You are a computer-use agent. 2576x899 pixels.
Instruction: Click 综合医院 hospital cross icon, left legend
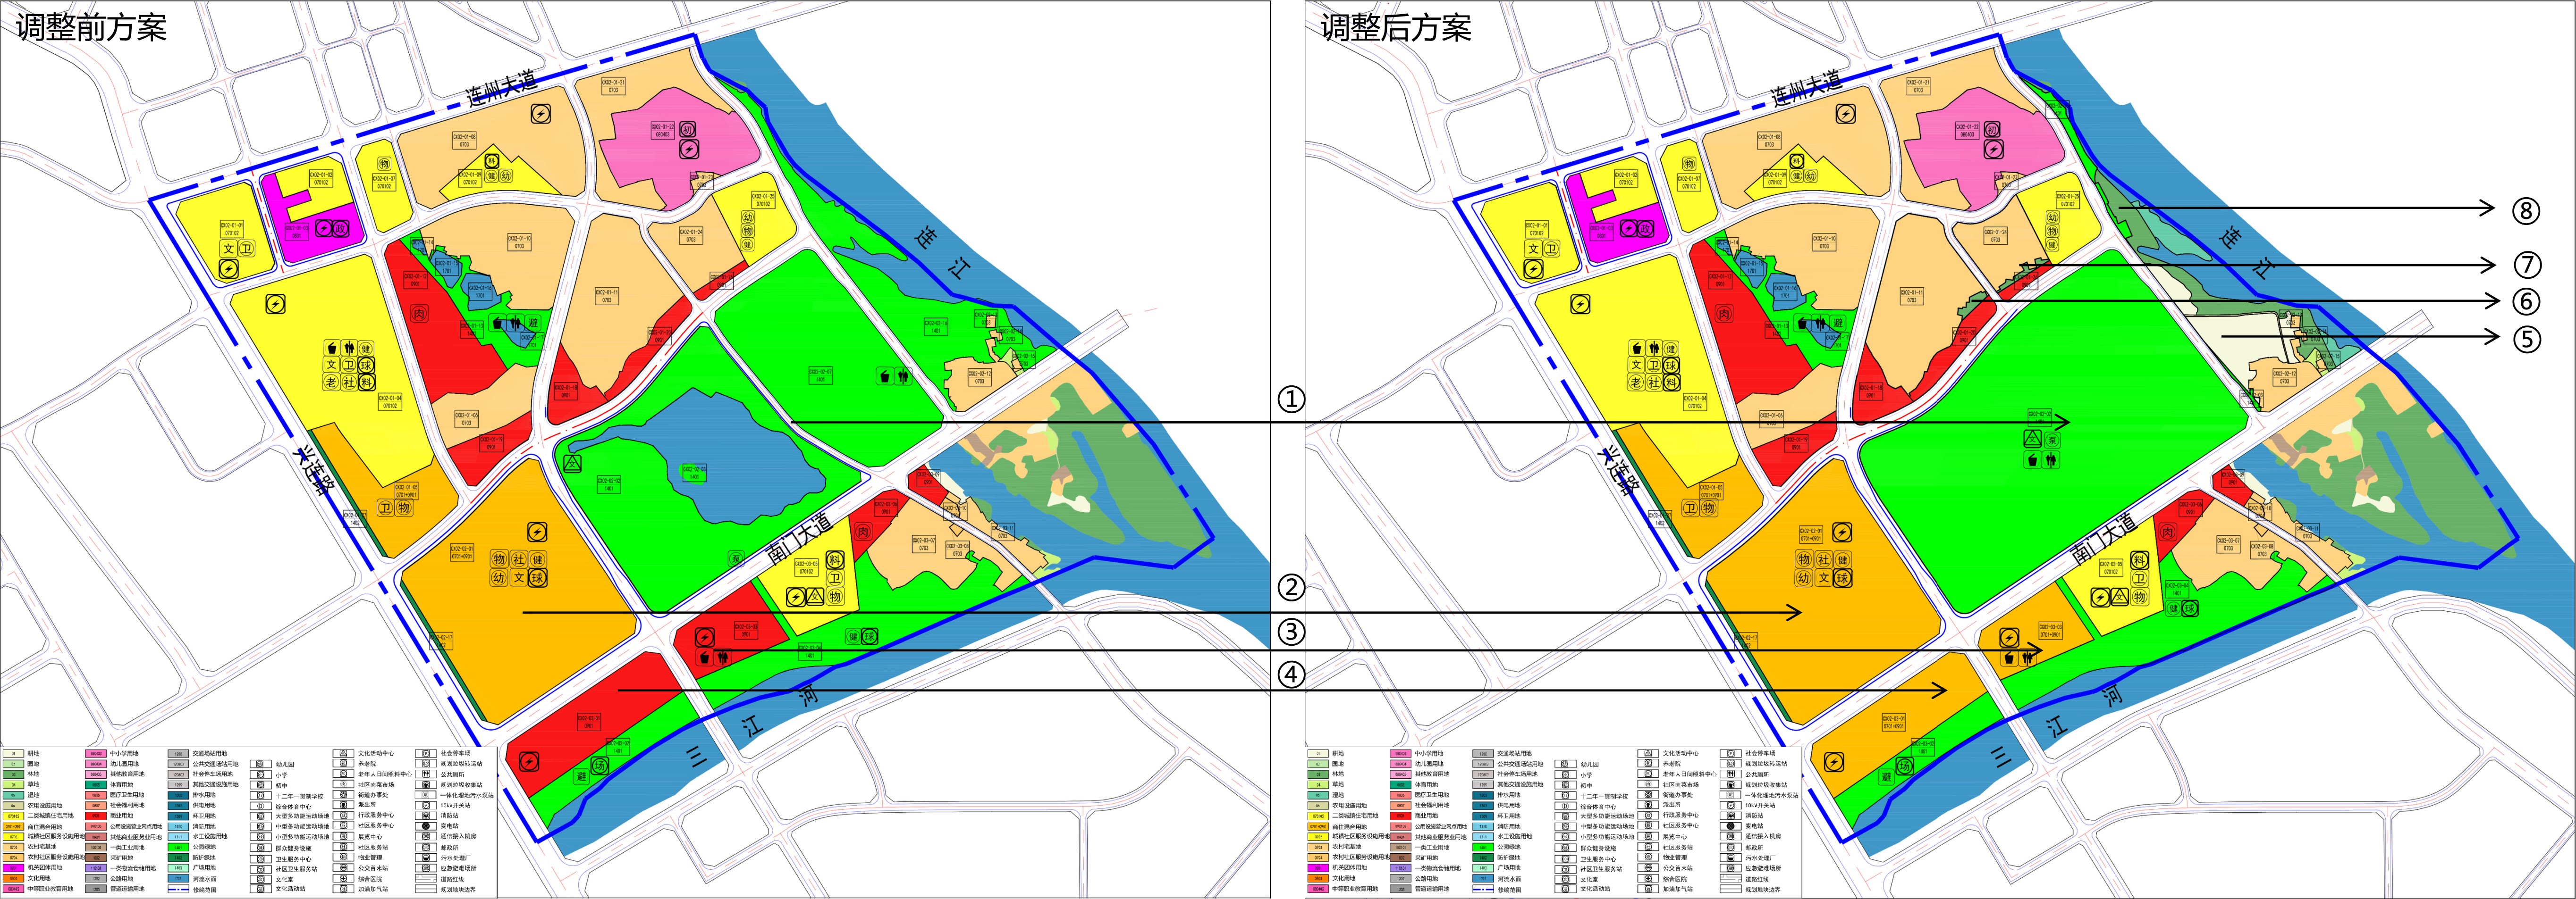pyautogui.click(x=343, y=879)
